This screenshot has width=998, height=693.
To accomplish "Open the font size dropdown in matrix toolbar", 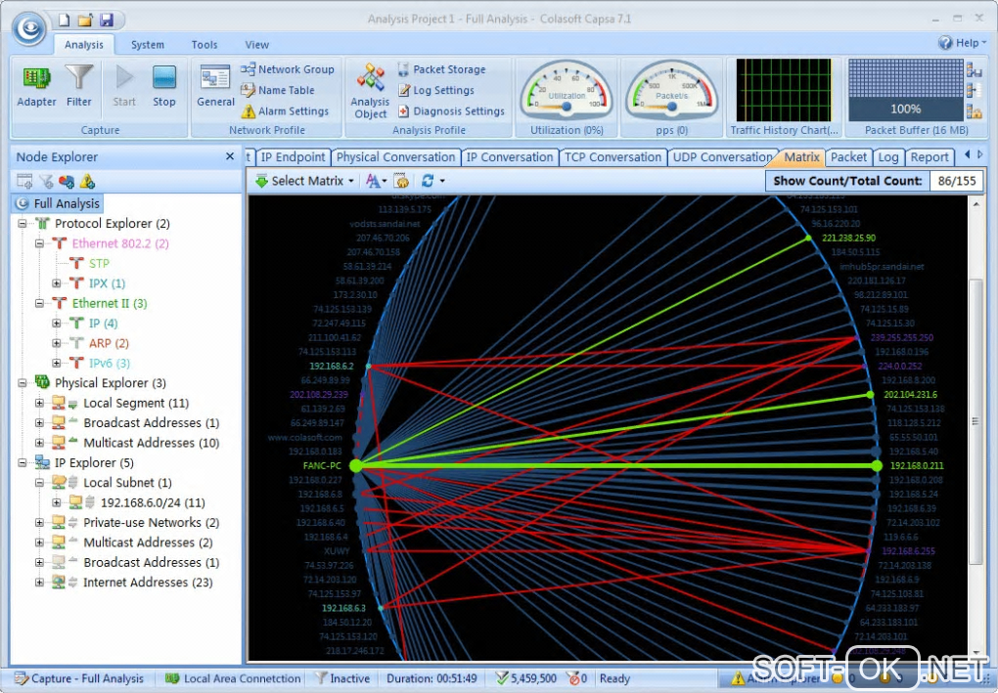I will pyautogui.click(x=377, y=181).
